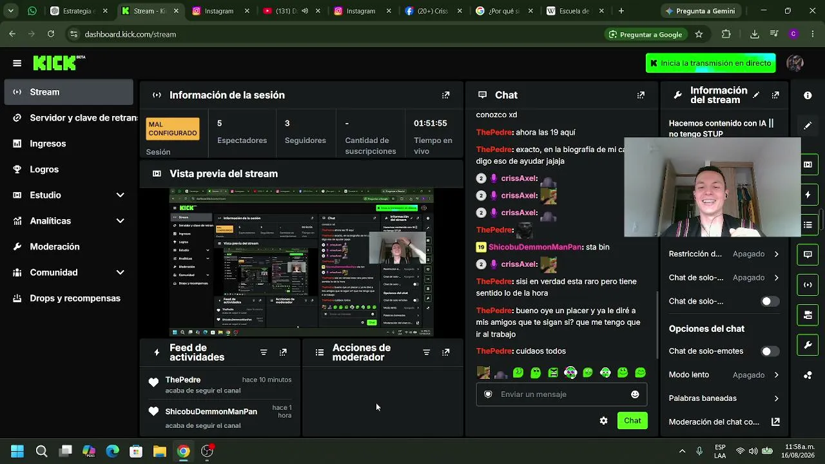Open a new browser tab

[621, 11]
